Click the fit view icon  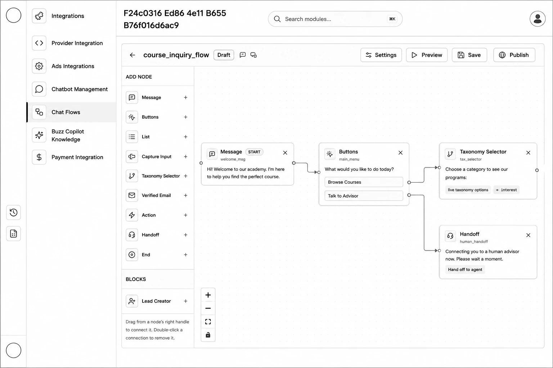point(208,322)
